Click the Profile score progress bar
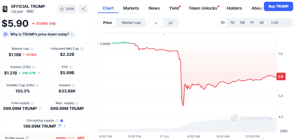The width and height of the screenshot is (294, 139). click(x=65, y=138)
